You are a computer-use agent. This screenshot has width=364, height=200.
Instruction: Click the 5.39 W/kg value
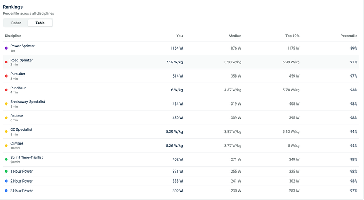174,132
